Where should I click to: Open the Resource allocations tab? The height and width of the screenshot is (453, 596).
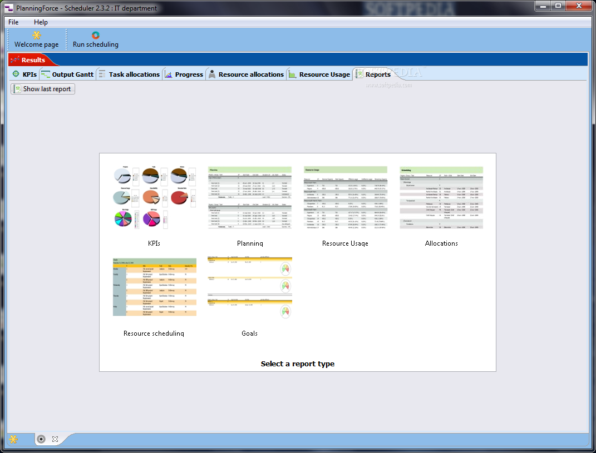(246, 74)
